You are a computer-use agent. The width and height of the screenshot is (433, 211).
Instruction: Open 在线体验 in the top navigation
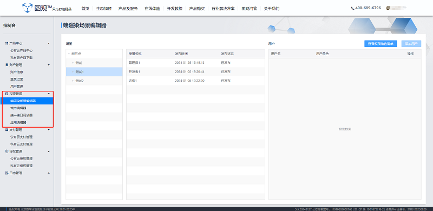point(152,9)
